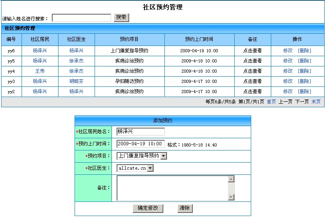
Task: Click the 预约上门时间 input field
Action: tap(141, 144)
